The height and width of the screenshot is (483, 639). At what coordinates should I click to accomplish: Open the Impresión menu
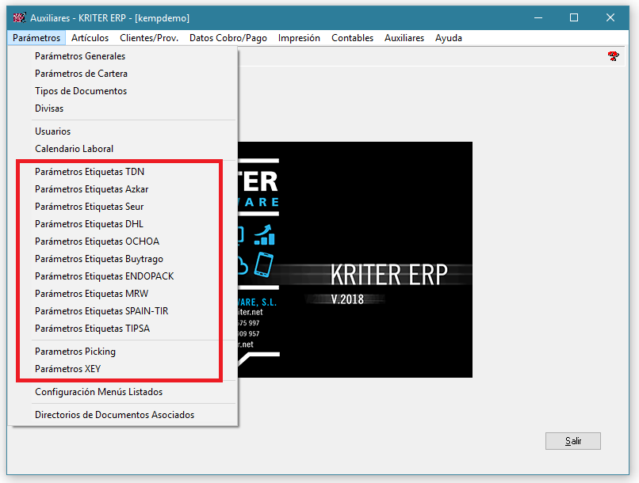299,38
